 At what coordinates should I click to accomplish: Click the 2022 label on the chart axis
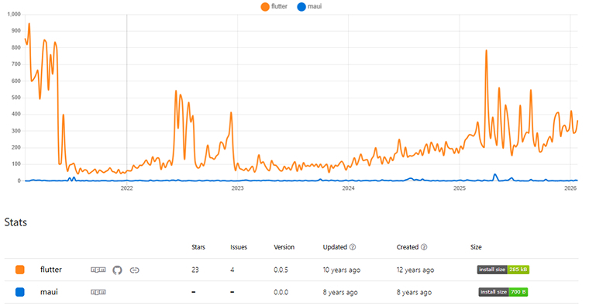pos(126,188)
